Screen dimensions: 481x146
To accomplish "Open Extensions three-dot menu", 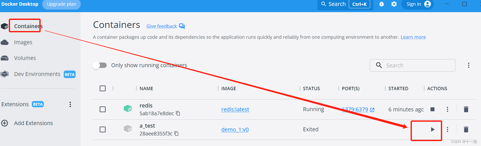I will coord(70,104).
